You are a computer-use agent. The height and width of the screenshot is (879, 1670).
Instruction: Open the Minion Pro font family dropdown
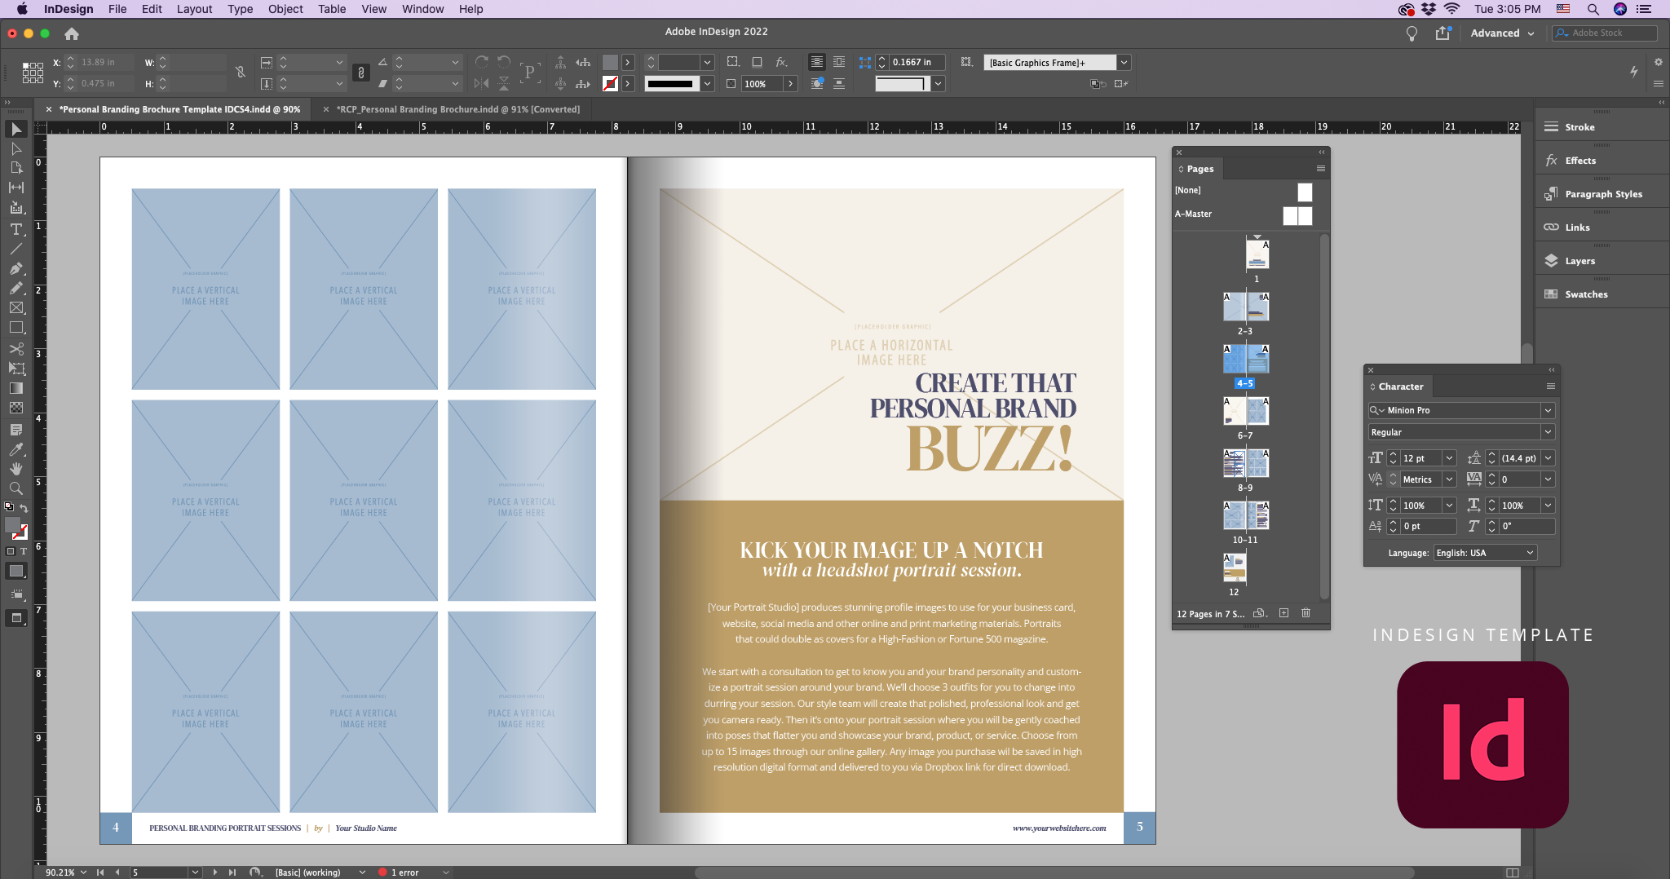coord(1549,410)
